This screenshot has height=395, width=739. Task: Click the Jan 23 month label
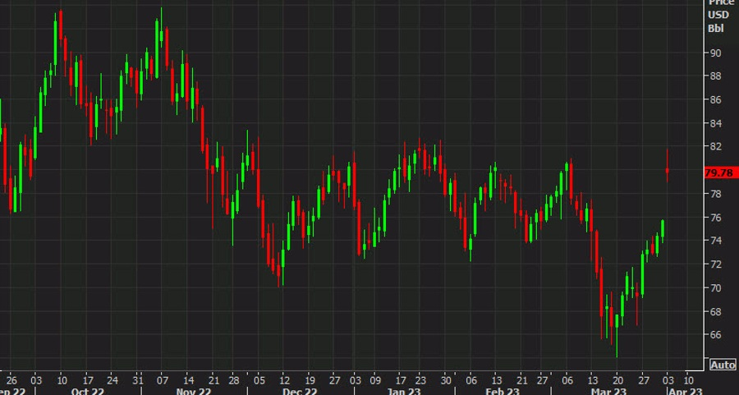tap(405, 392)
